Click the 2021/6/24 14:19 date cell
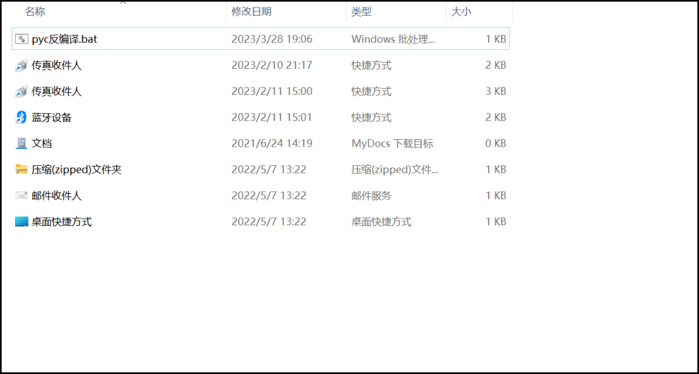Viewport: 699px width, 374px height. [272, 143]
